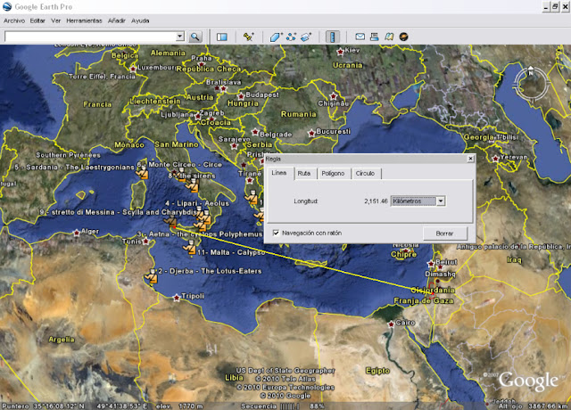Viewport: 571px width, 410px height.
Task: Click the Southern Pyrenees label
Action: click(x=68, y=155)
